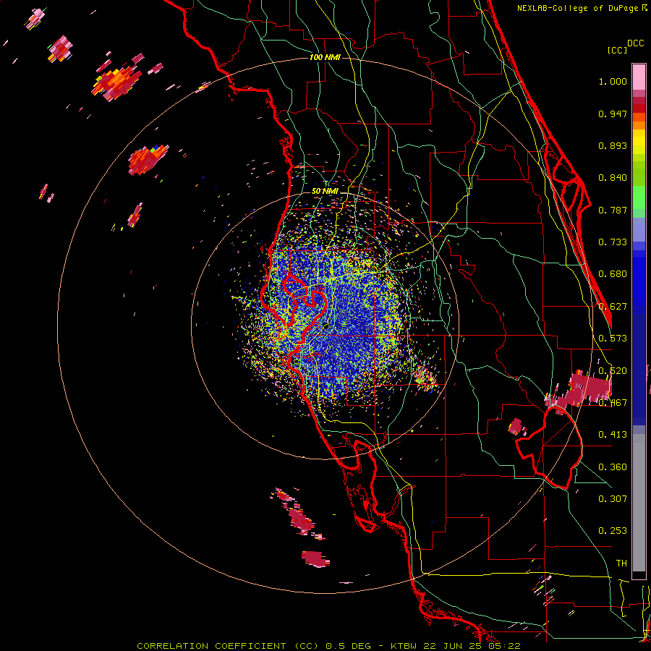Select the 0.627 color scale value
This screenshot has height=651, width=651.
point(613,307)
